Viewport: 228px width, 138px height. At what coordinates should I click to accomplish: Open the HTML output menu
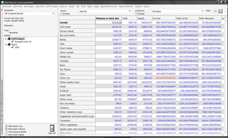click(x=52, y=6)
